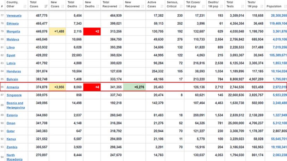Sort by New Cases column arrow
Image resolution: width=287 pixels, height=161 pixels.
click(x=63, y=6)
